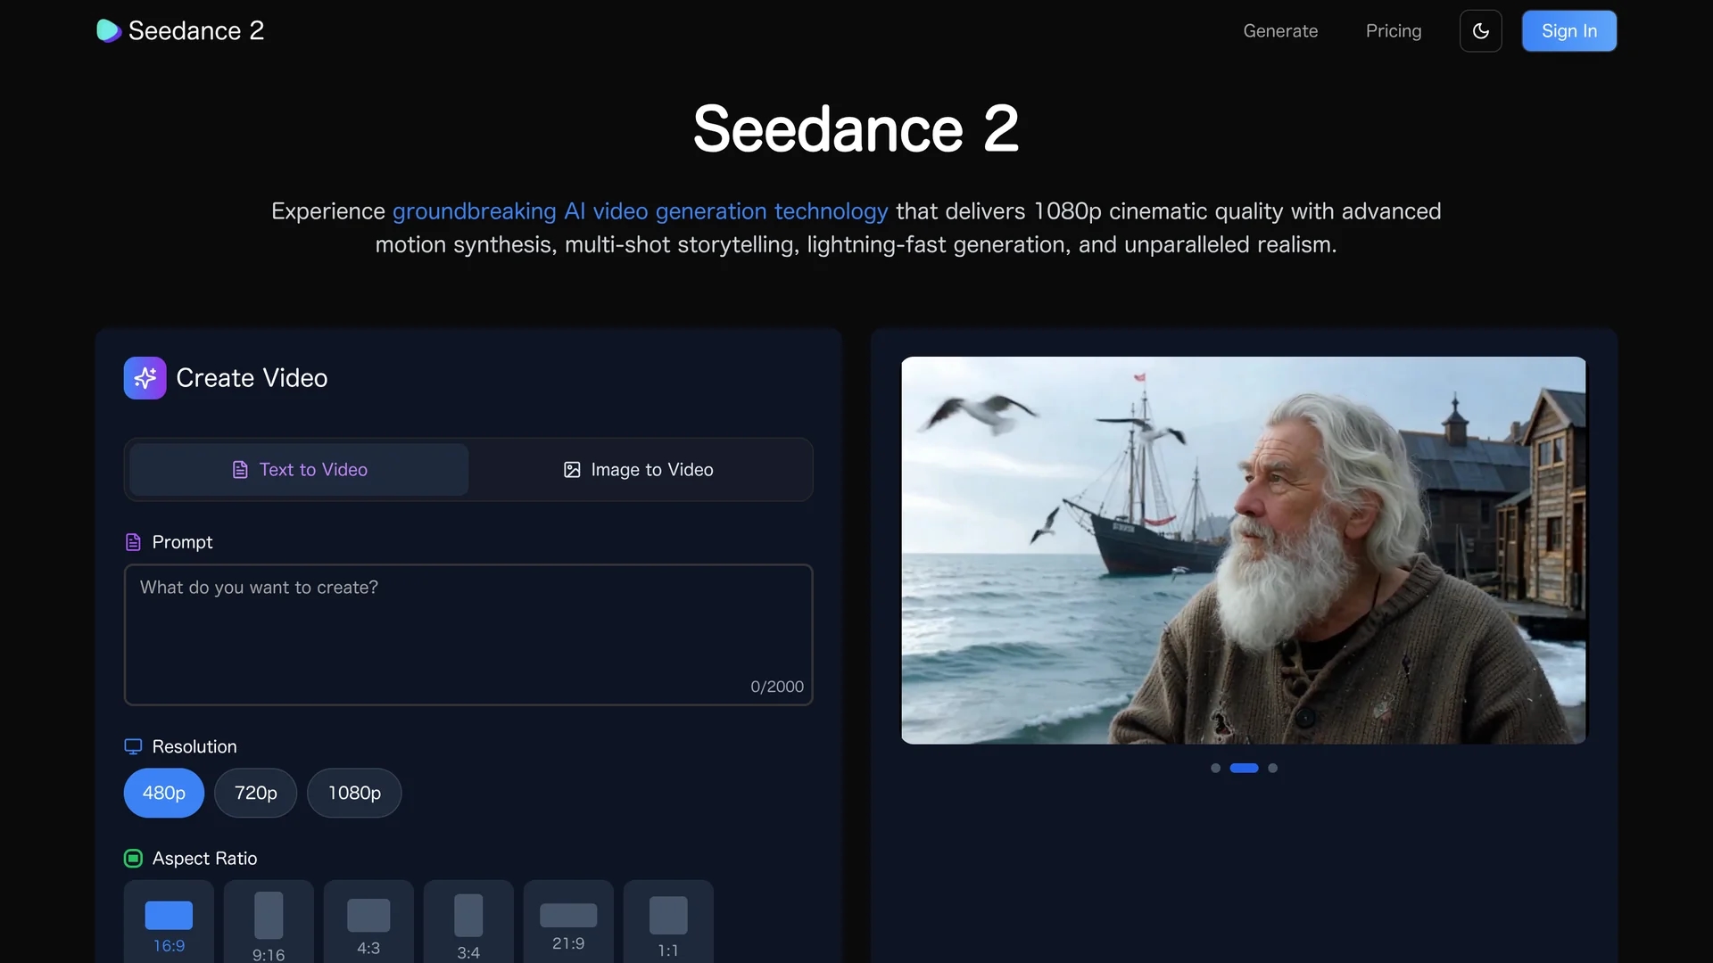Go to first carousel slide dot
1713x963 pixels.
coord(1215,768)
